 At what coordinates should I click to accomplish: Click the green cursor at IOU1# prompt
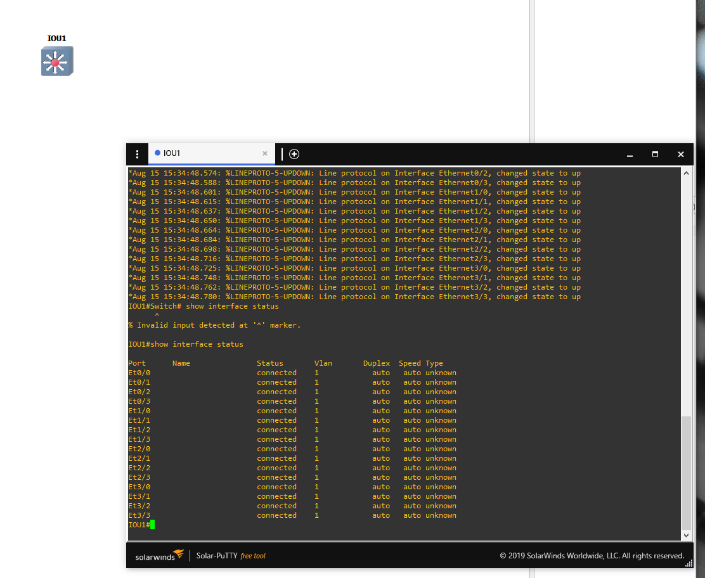coord(153,525)
